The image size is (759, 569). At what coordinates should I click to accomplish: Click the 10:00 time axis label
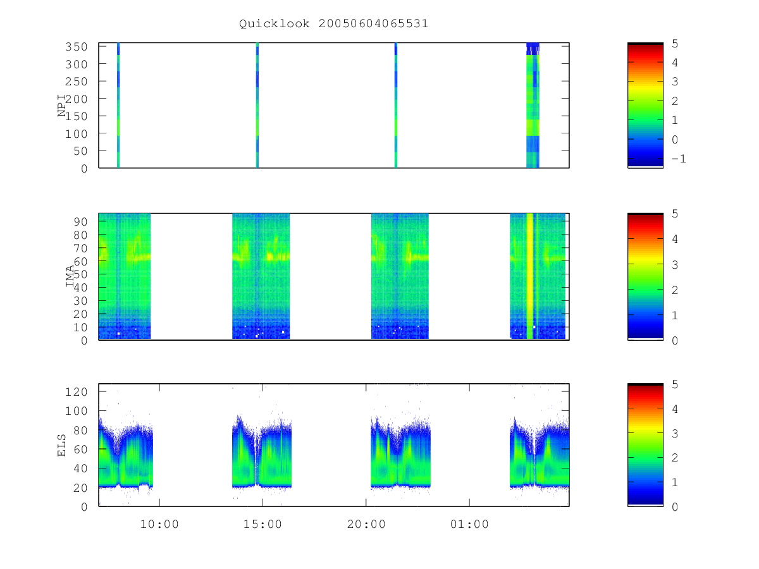(x=159, y=524)
